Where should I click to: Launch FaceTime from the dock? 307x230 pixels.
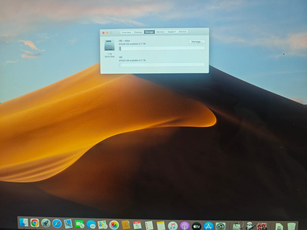coord(80,224)
